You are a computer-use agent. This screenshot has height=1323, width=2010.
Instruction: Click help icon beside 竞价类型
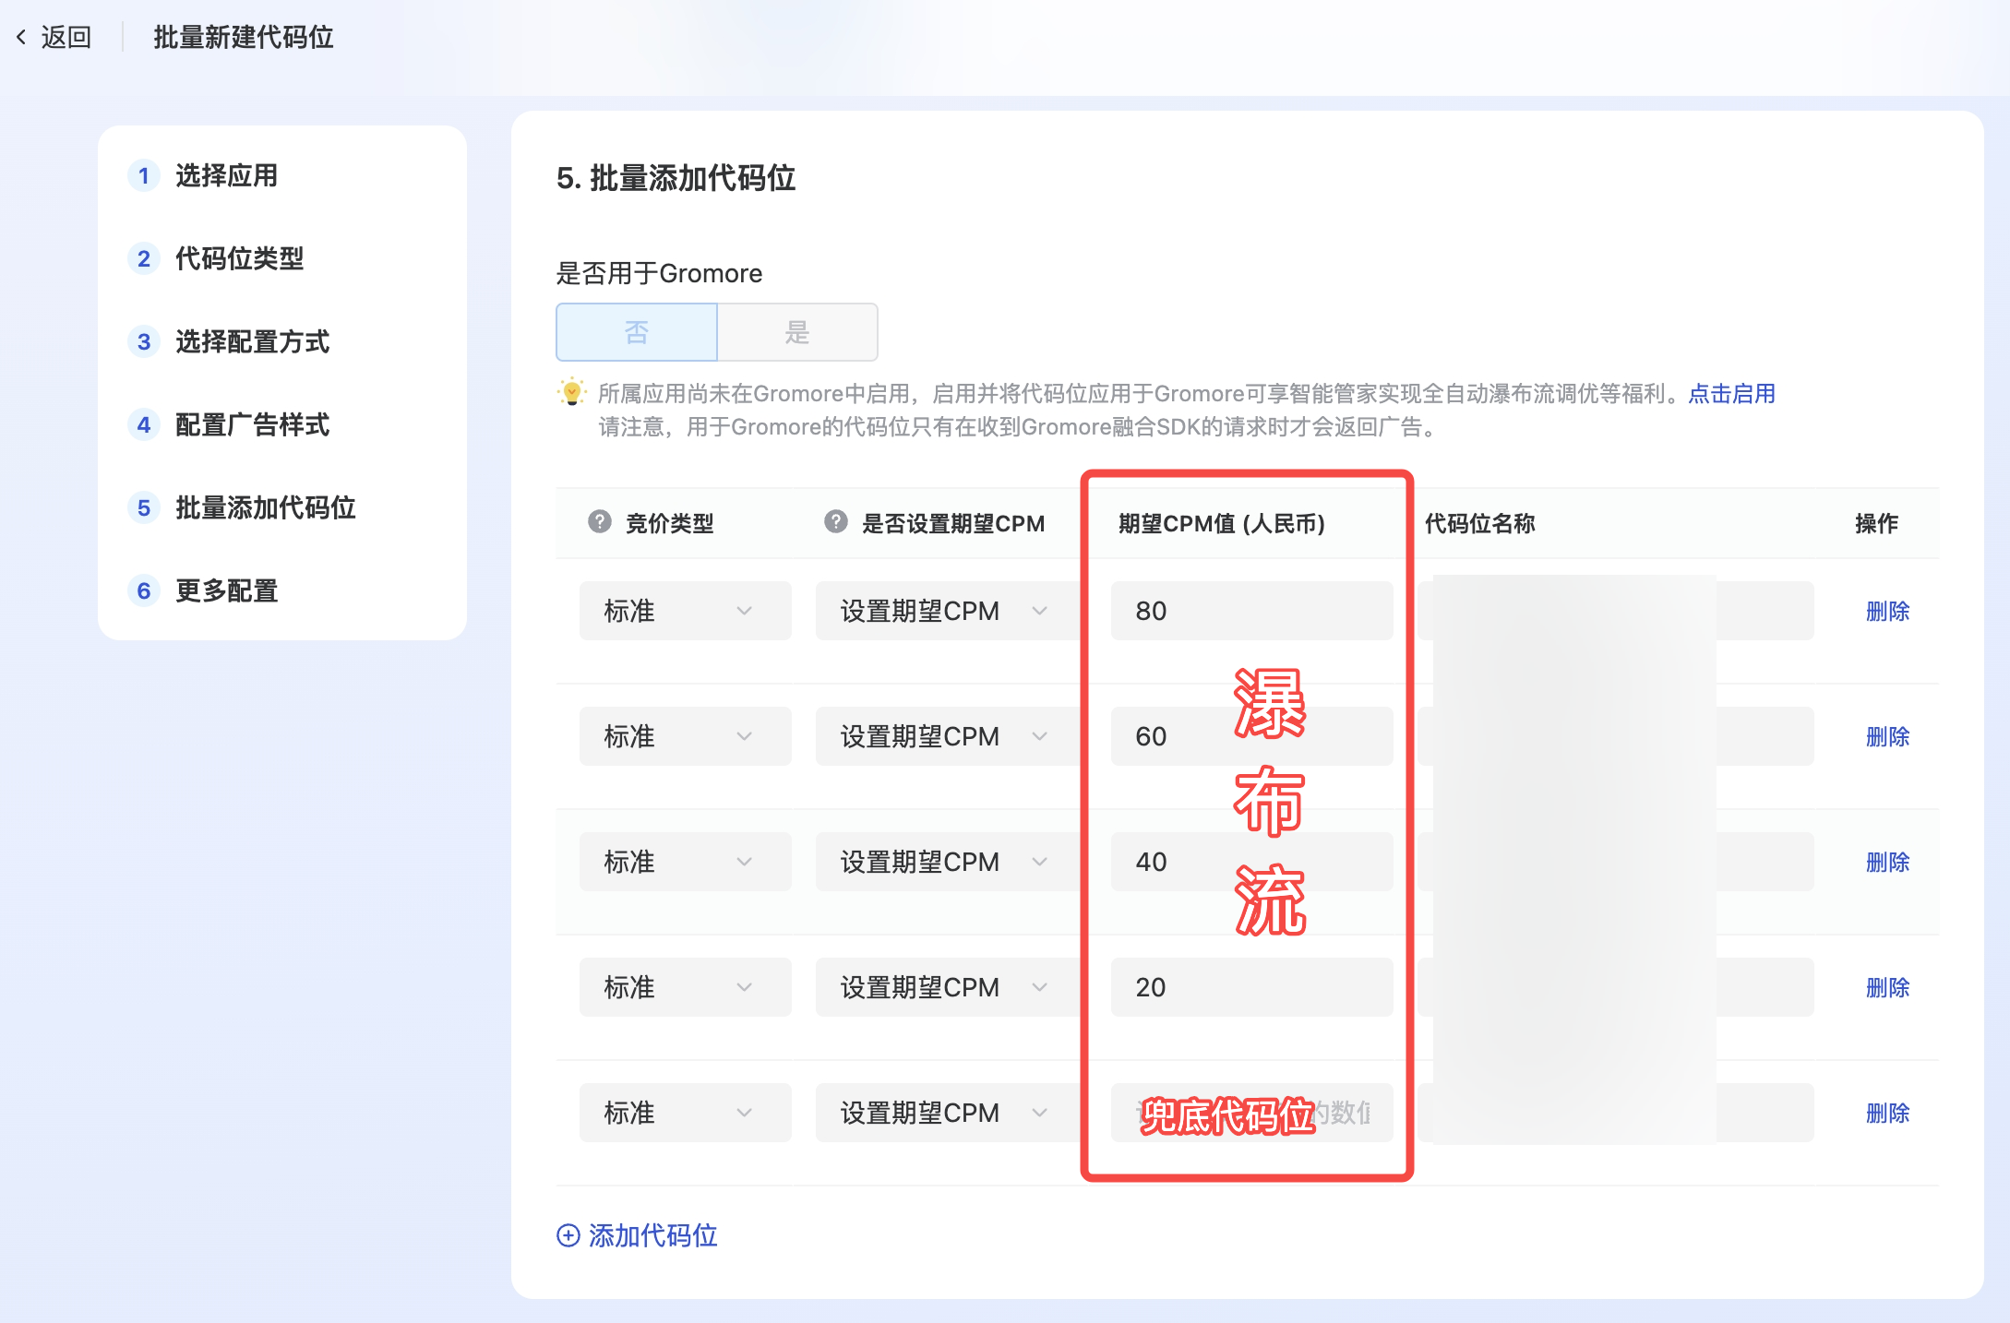pos(600,522)
